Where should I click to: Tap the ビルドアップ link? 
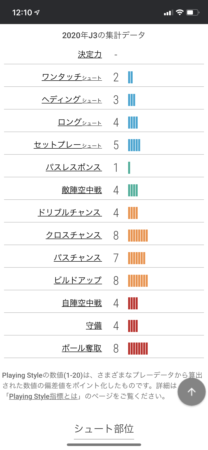click(x=78, y=280)
